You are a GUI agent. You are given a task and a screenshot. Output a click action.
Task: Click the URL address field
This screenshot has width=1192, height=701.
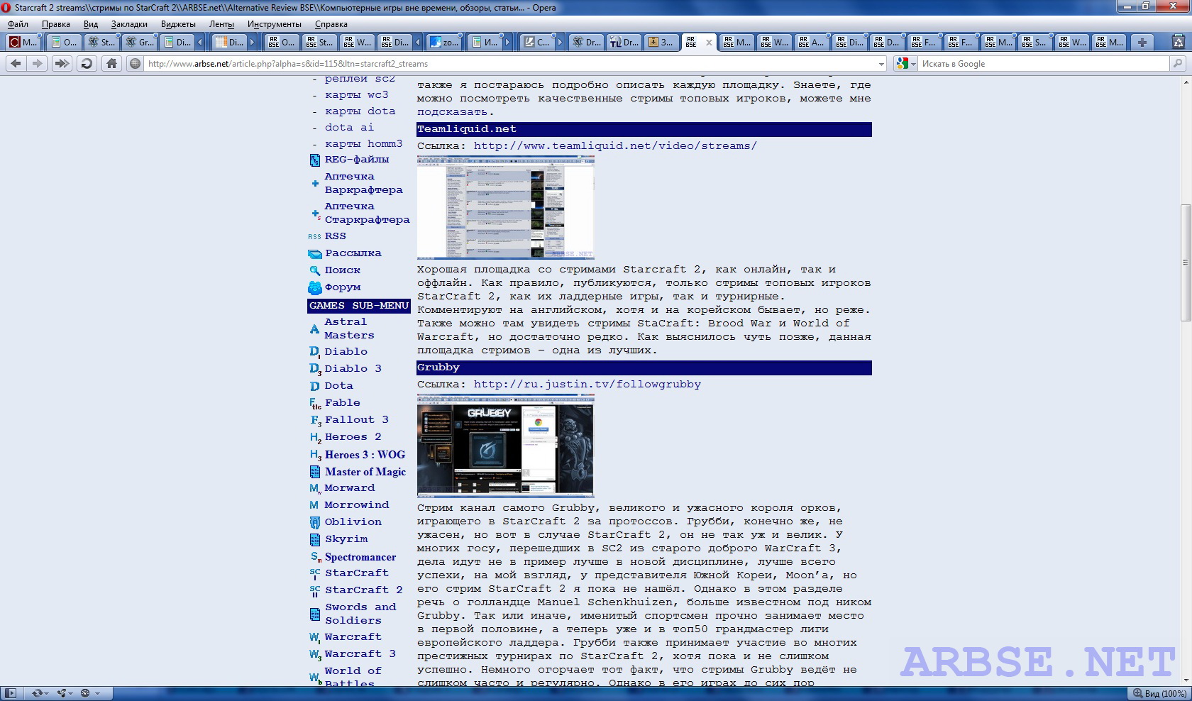(x=511, y=64)
